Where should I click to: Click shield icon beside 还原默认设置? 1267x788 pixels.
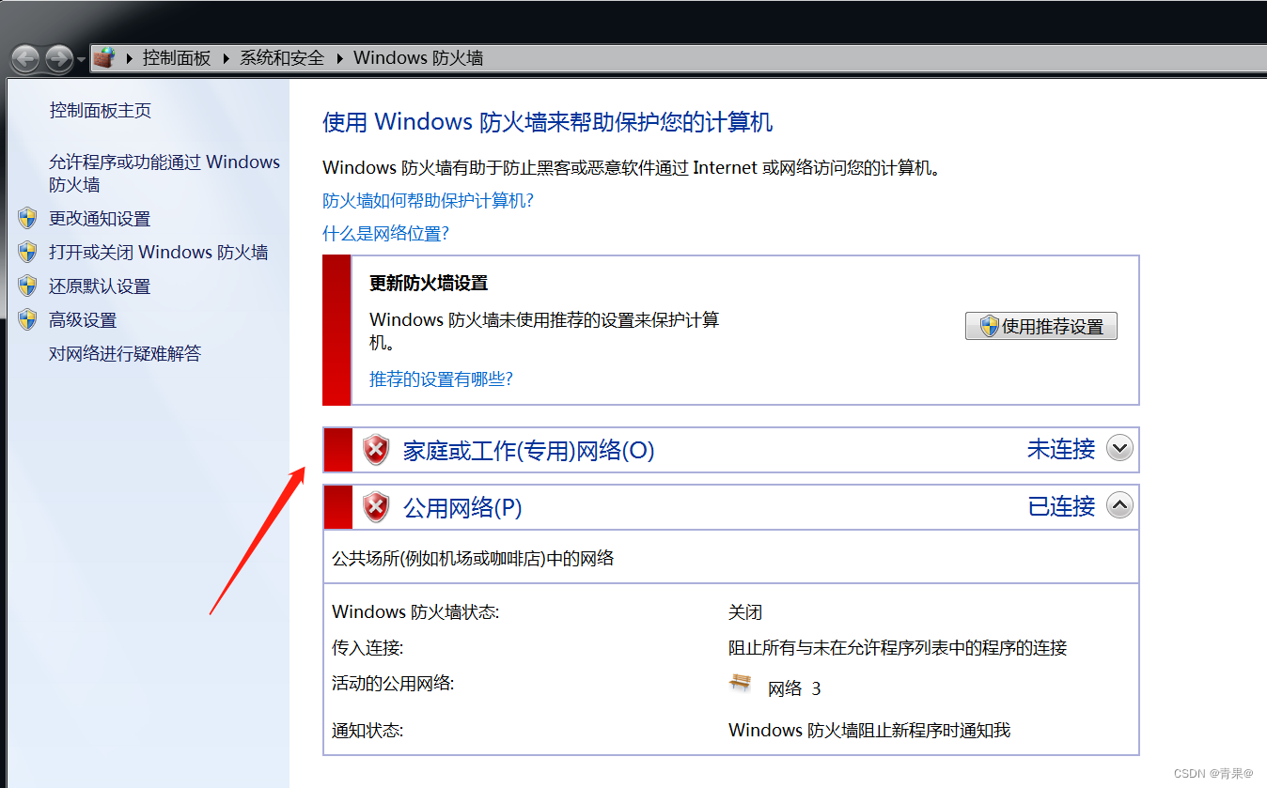click(27, 286)
